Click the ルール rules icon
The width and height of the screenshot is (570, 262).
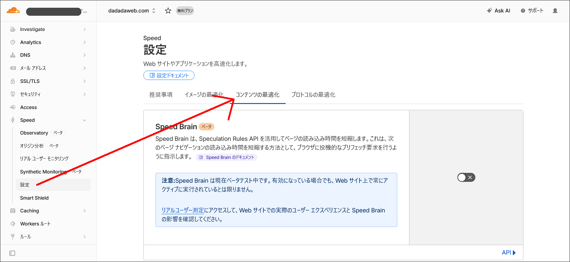(13, 237)
